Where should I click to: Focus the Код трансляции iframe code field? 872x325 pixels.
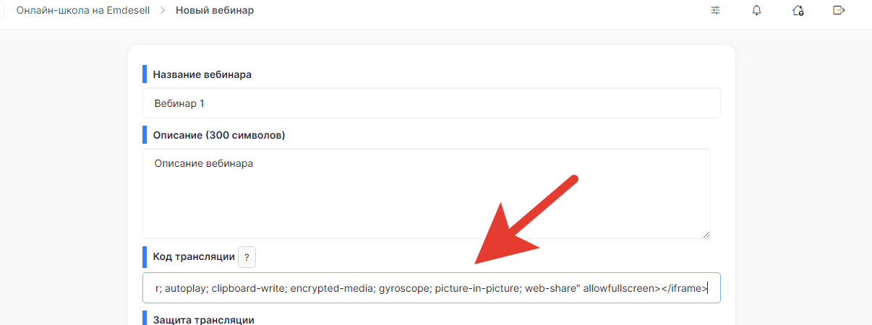pos(432,288)
